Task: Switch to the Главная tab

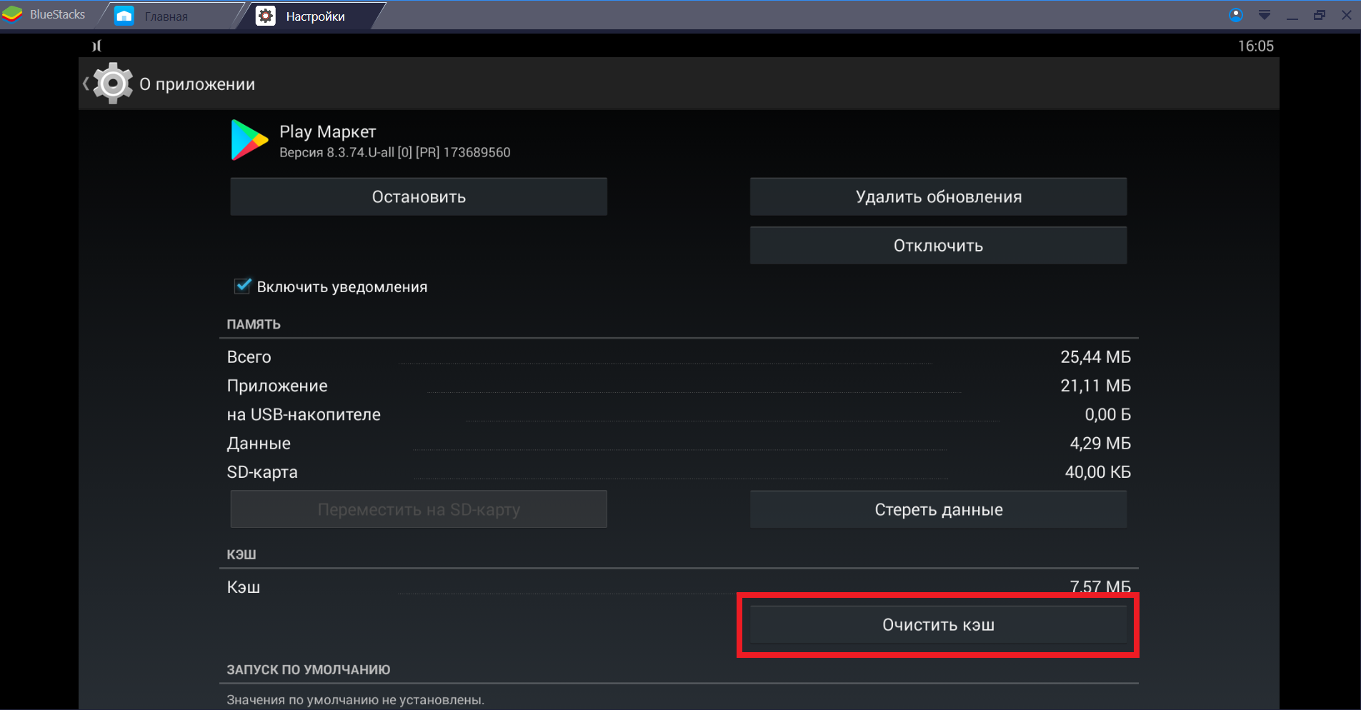Action: (166, 16)
